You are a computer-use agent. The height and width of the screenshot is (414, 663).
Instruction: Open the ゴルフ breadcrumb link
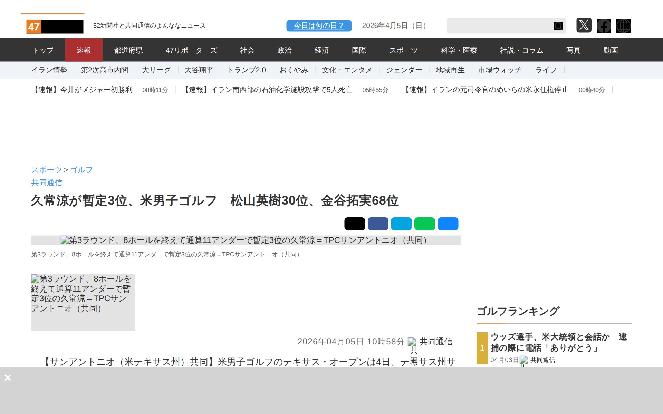click(x=81, y=170)
